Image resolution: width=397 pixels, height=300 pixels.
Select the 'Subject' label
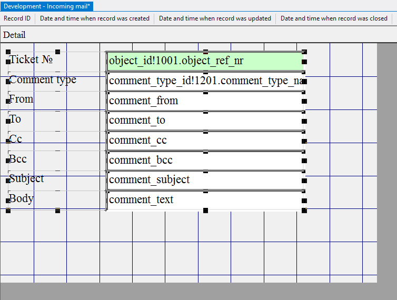click(x=26, y=178)
